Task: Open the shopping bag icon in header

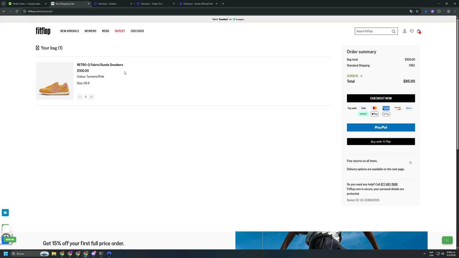Action: point(419,31)
